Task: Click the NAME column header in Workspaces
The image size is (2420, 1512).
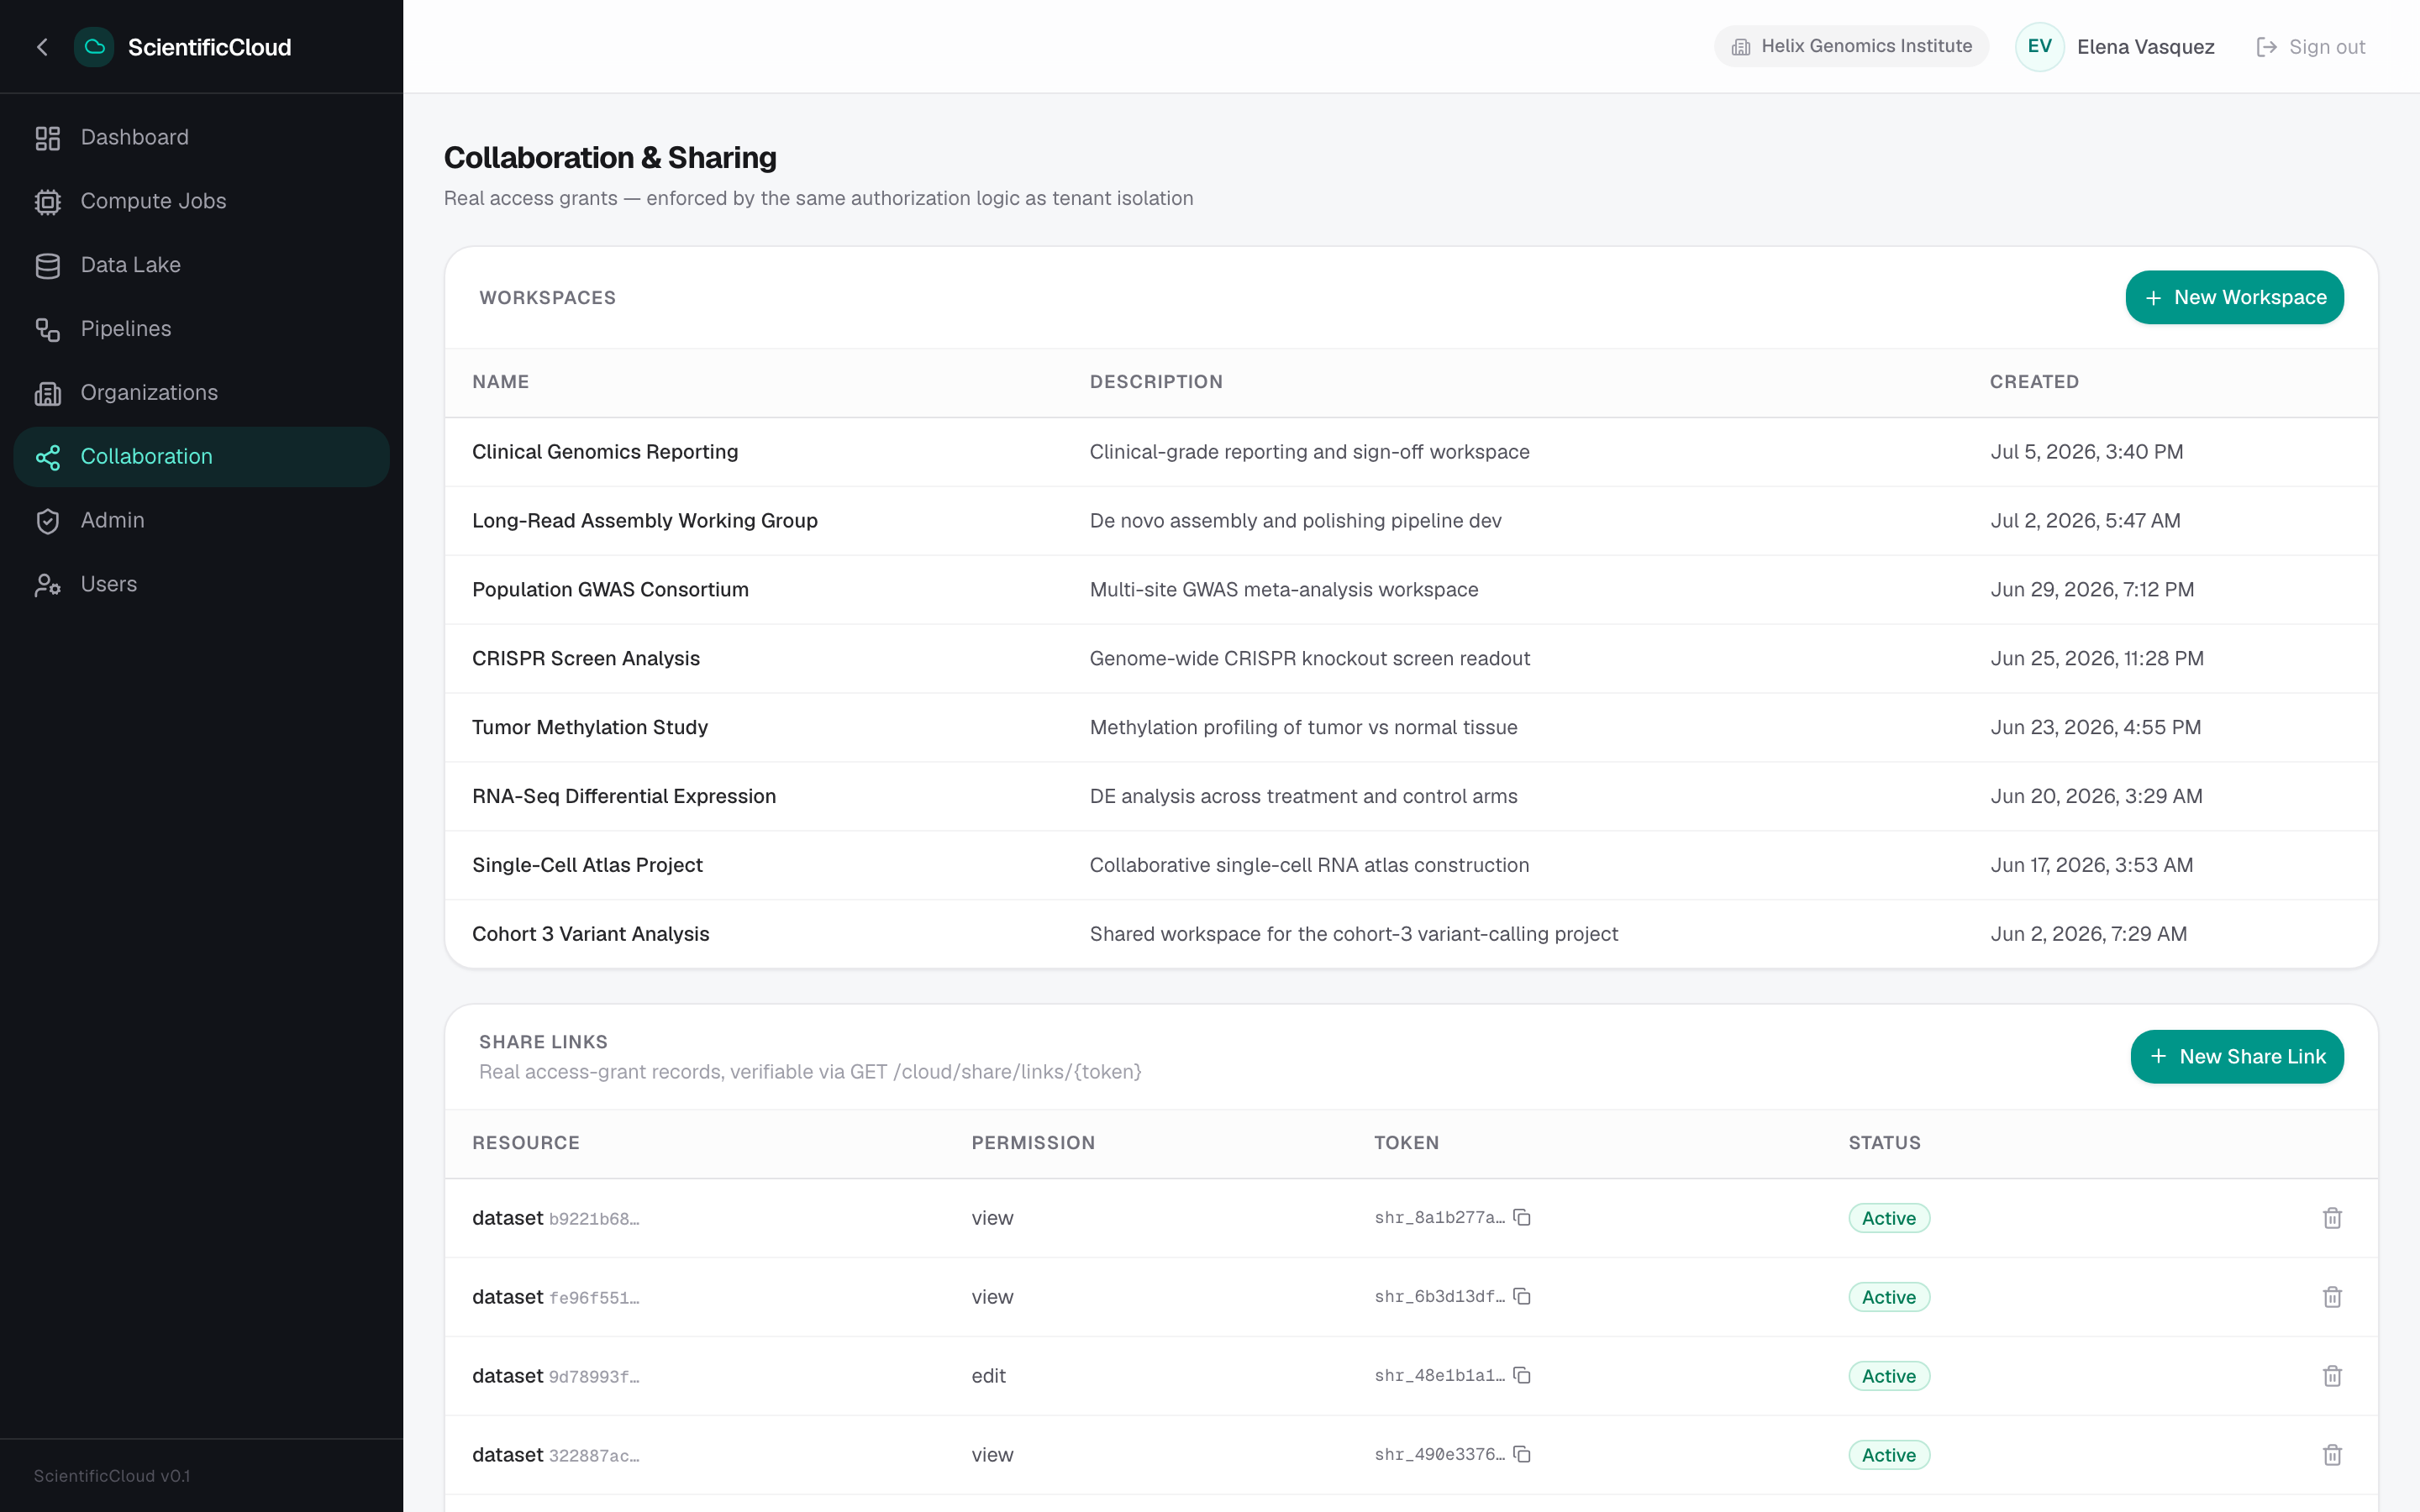Action: click(x=500, y=382)
